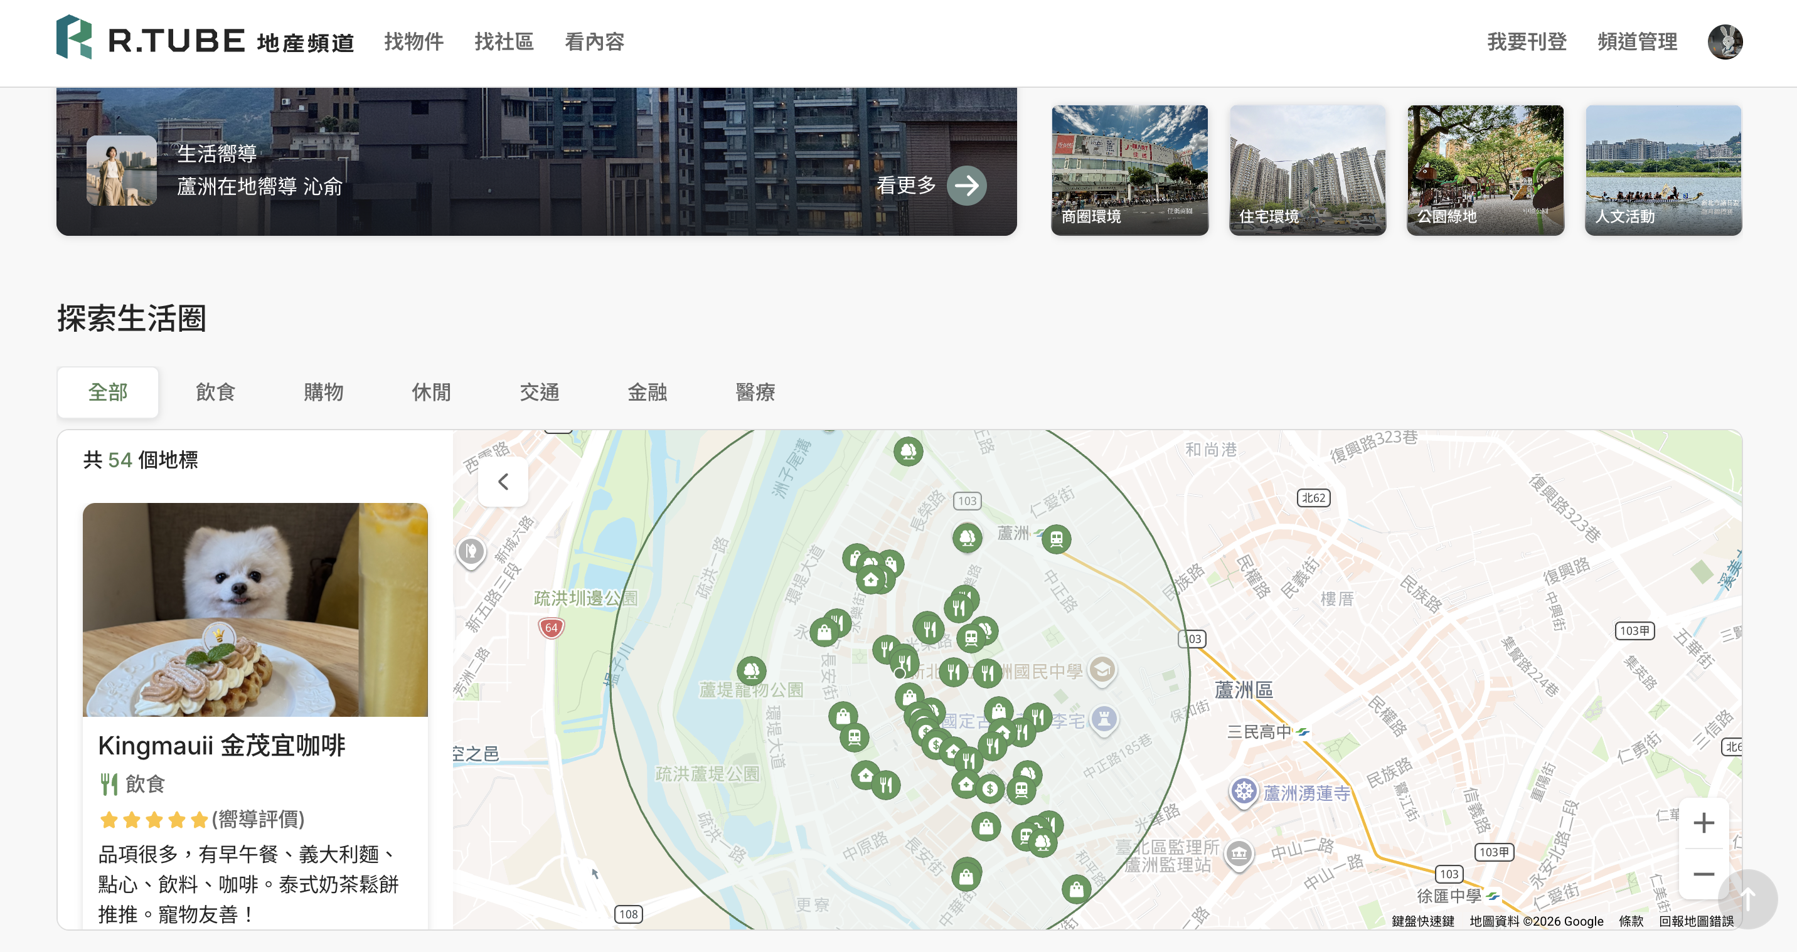Viewport: 1797px width, 952px height.
Task: Select the fork marker left of 李宅
Action: (x=1037, y=716)
